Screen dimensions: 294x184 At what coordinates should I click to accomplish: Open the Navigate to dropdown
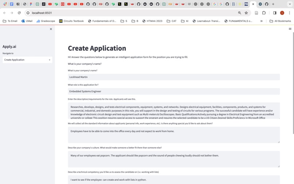tap(27, 60)
